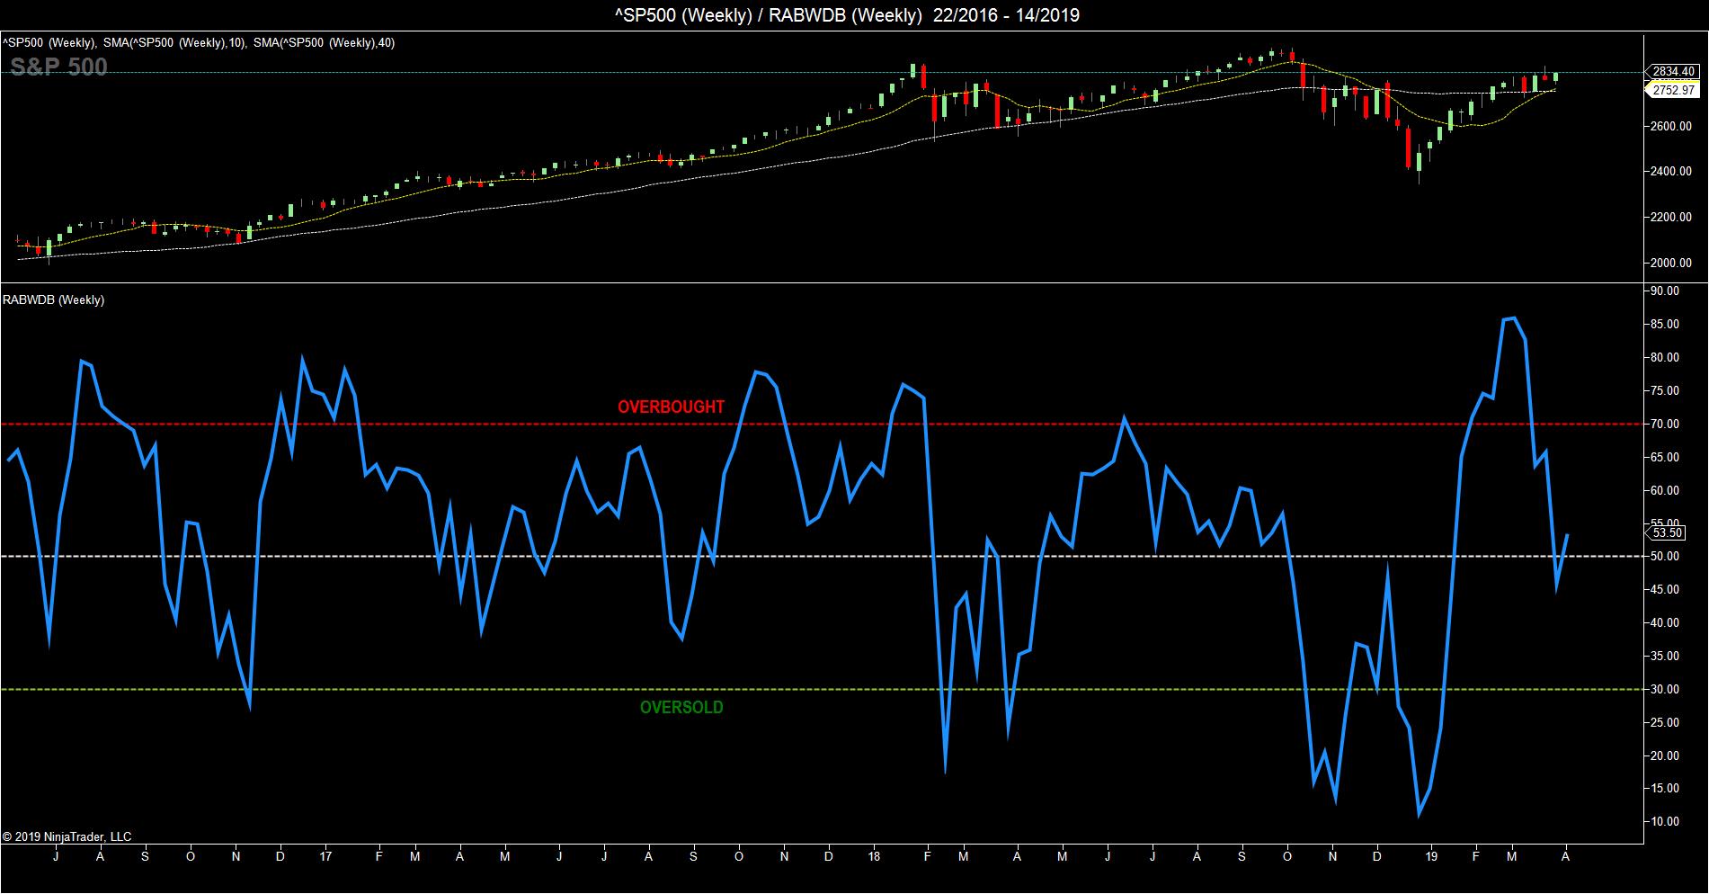The image size is (1709, 894).
Task: Click the 2834.40 current price marker
Action: (x=1673, y=72)
